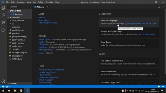The image size is (166, 93).
Task: Open volume control in system tray
Action: click(136, 91)
